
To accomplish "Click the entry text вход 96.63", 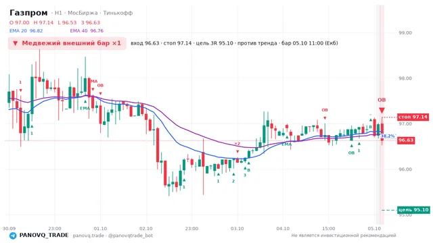I will click(145, 43).
